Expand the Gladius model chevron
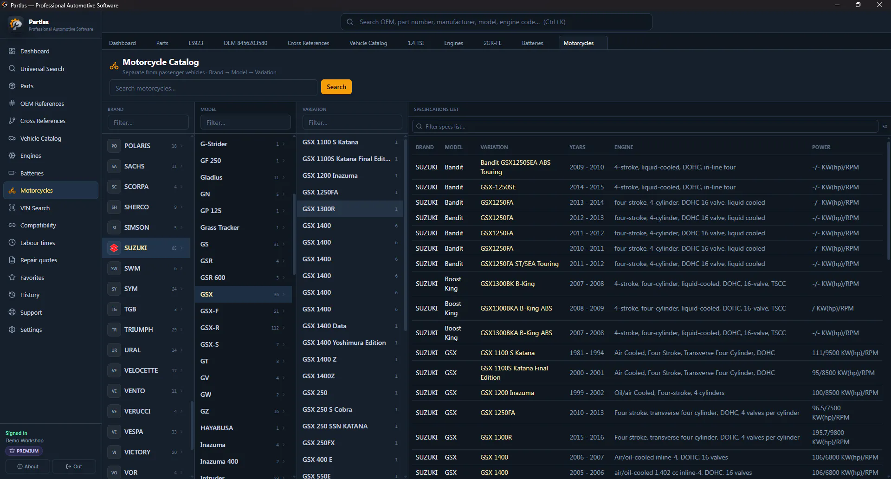This screenshot has height=479, width=891. (284, 177)
